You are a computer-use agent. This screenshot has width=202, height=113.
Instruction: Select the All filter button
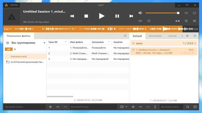(9, 49)
